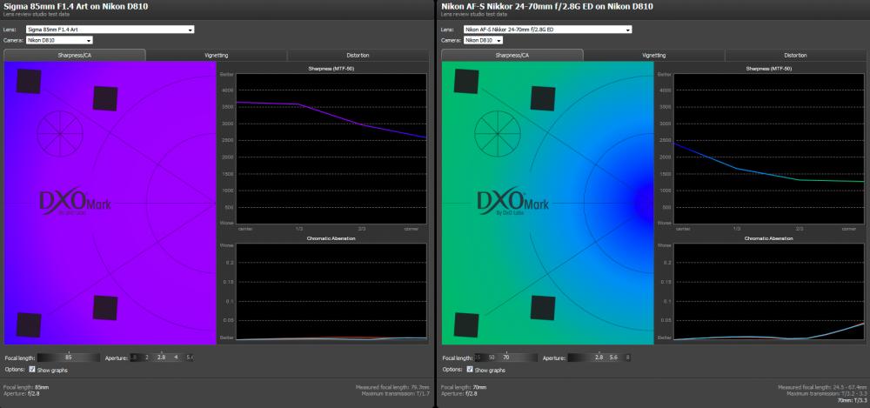Set aperture to 4 in Sigma panel slider
This screenshot has height=408, width=870.
(x=176, y=358)
